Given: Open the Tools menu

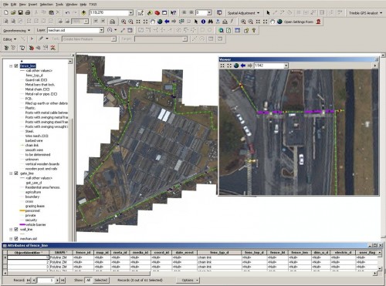Looking at the screenshot, I should click(x=59, y=5).
